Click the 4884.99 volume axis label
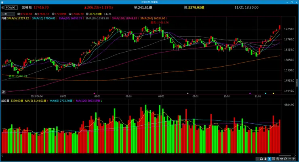This screenshot has width=299, height=162. pos(289,105)
